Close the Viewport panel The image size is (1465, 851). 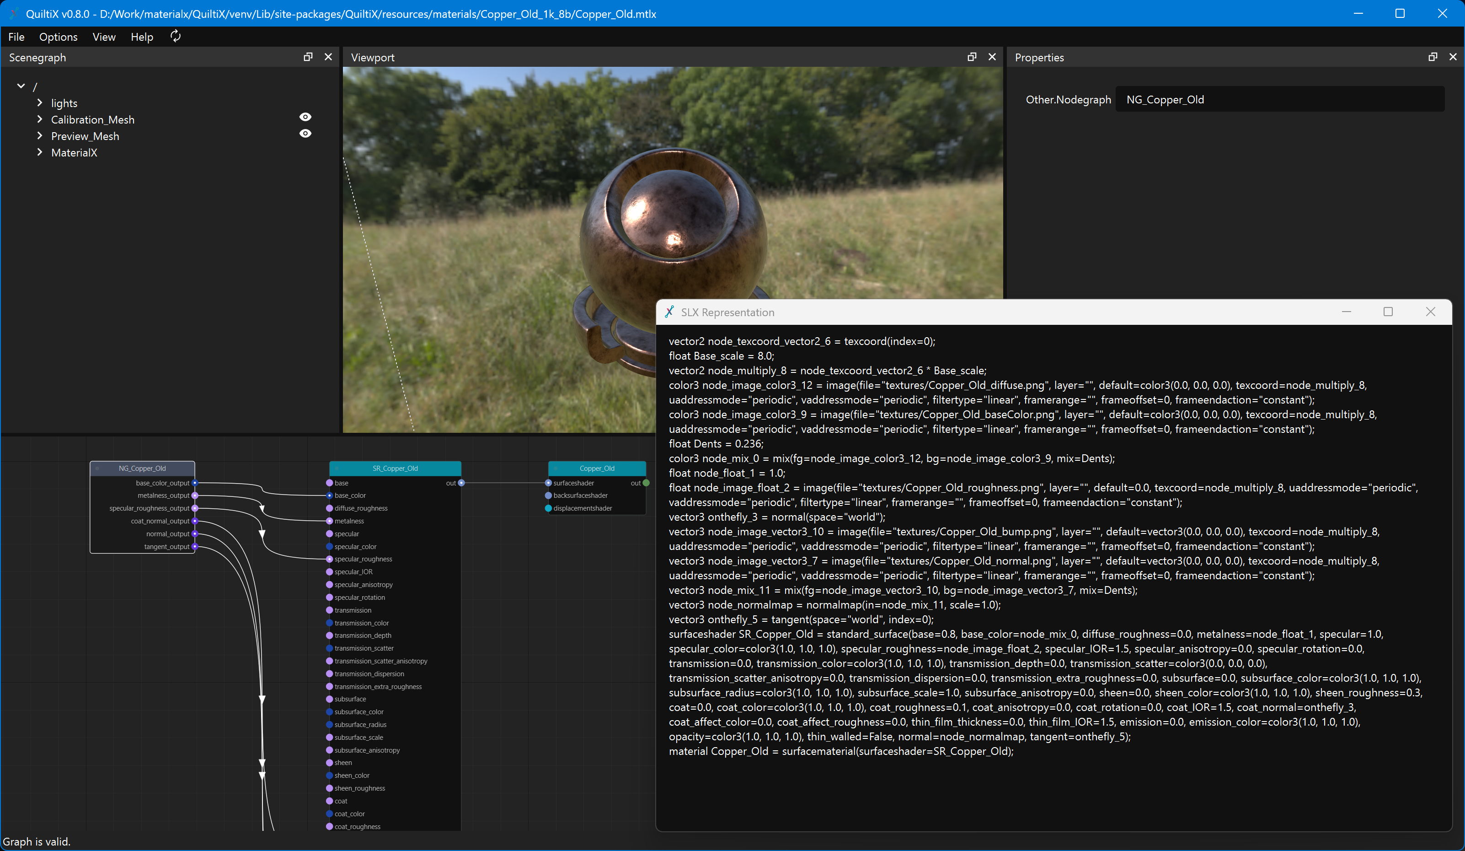992,56
